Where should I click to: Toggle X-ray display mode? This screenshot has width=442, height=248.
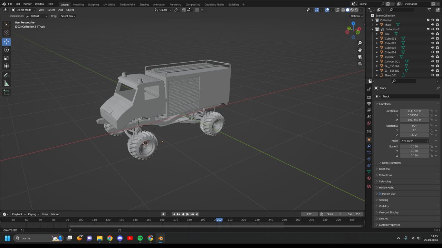pos(337,10)
